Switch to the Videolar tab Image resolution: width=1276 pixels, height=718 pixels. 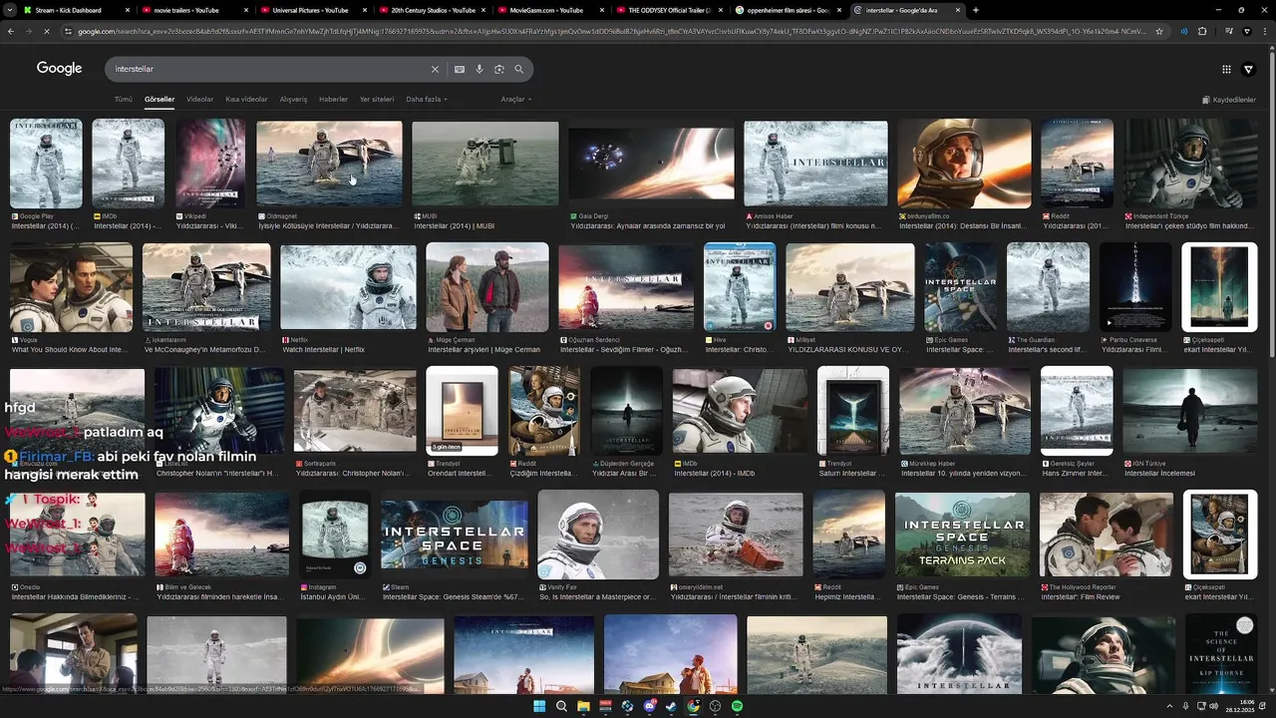199,100
